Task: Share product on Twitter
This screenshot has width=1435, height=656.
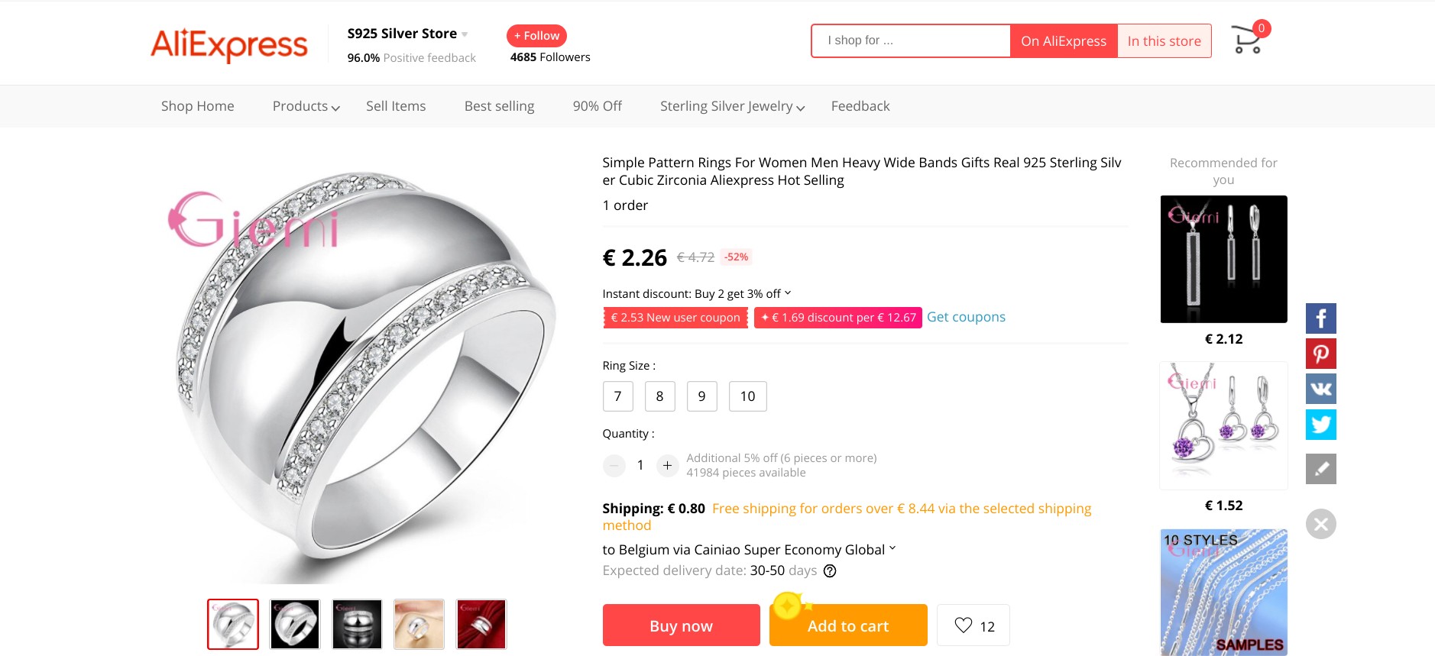Action: [x=1320, y=425]
